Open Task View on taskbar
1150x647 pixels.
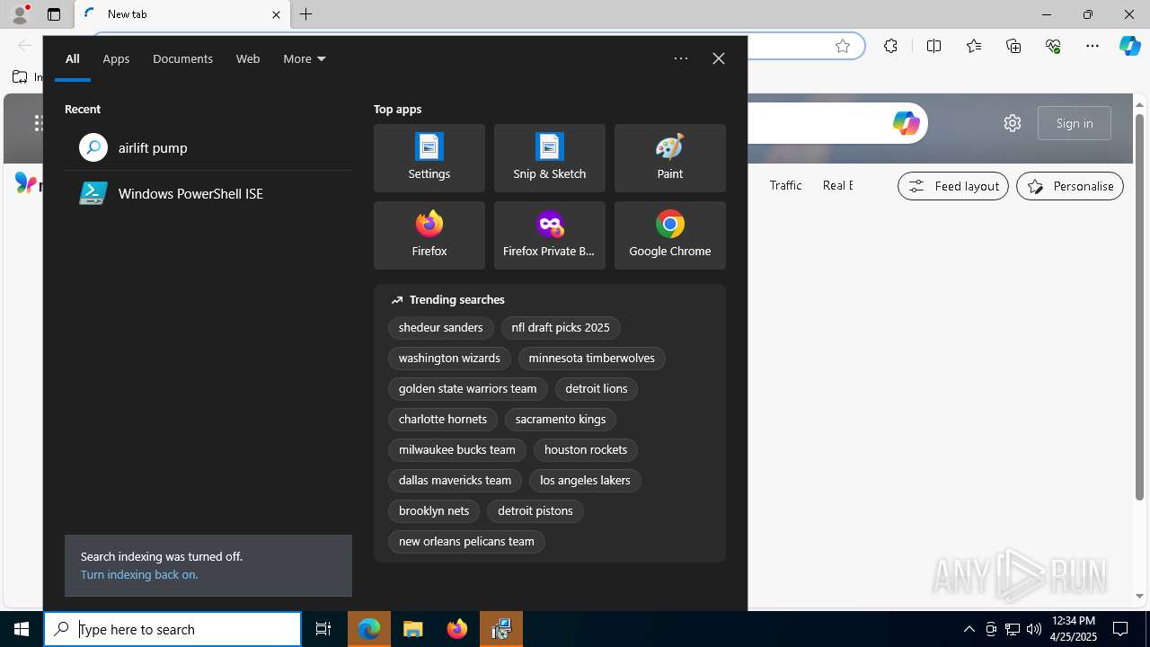323,629
